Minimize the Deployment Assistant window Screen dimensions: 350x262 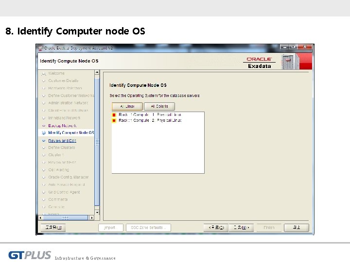284,47
